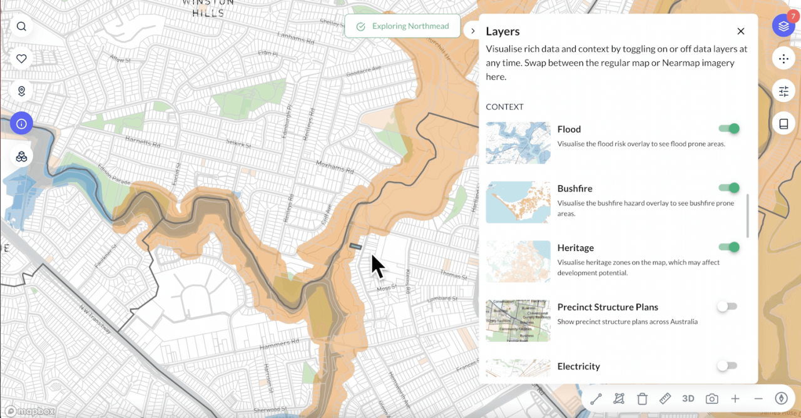This screenshot has width=801, height=418.
Task: Open the polygon drawing tool
Action: coord(619,399)
